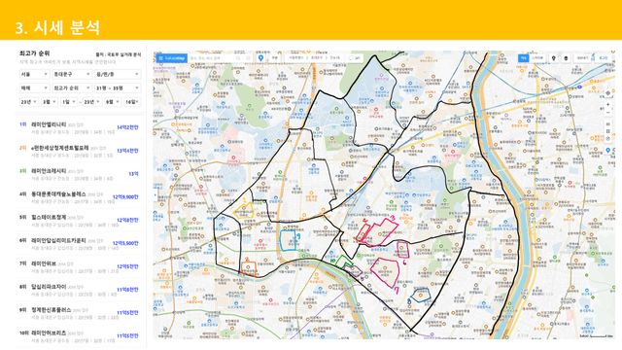This screenshot has height=350, width=622.
Task: Click the map layers compass icon
Action: click(x=607, y=93)
